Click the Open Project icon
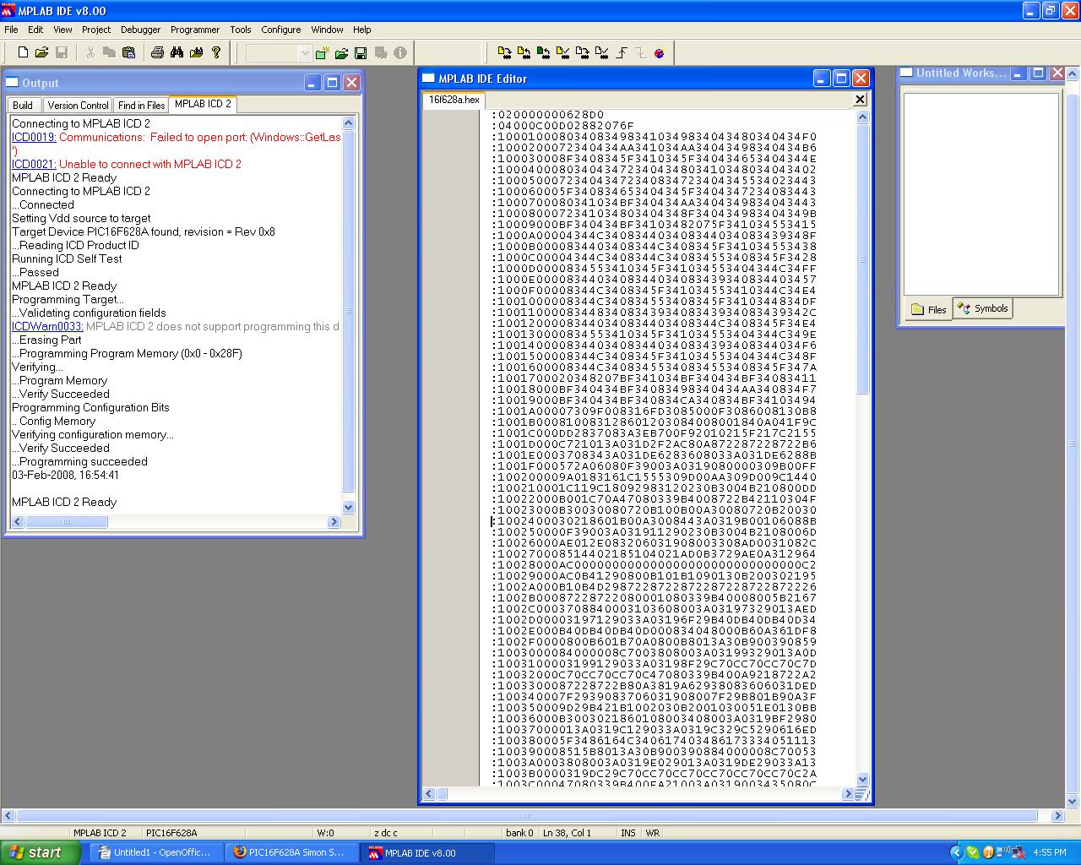1081x865 pixels. [x=341, y=53]
